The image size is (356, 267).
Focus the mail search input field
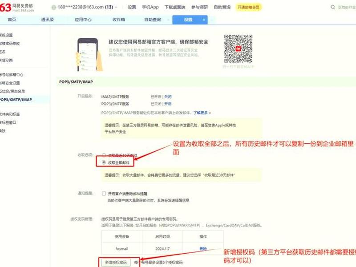(347, 7)
